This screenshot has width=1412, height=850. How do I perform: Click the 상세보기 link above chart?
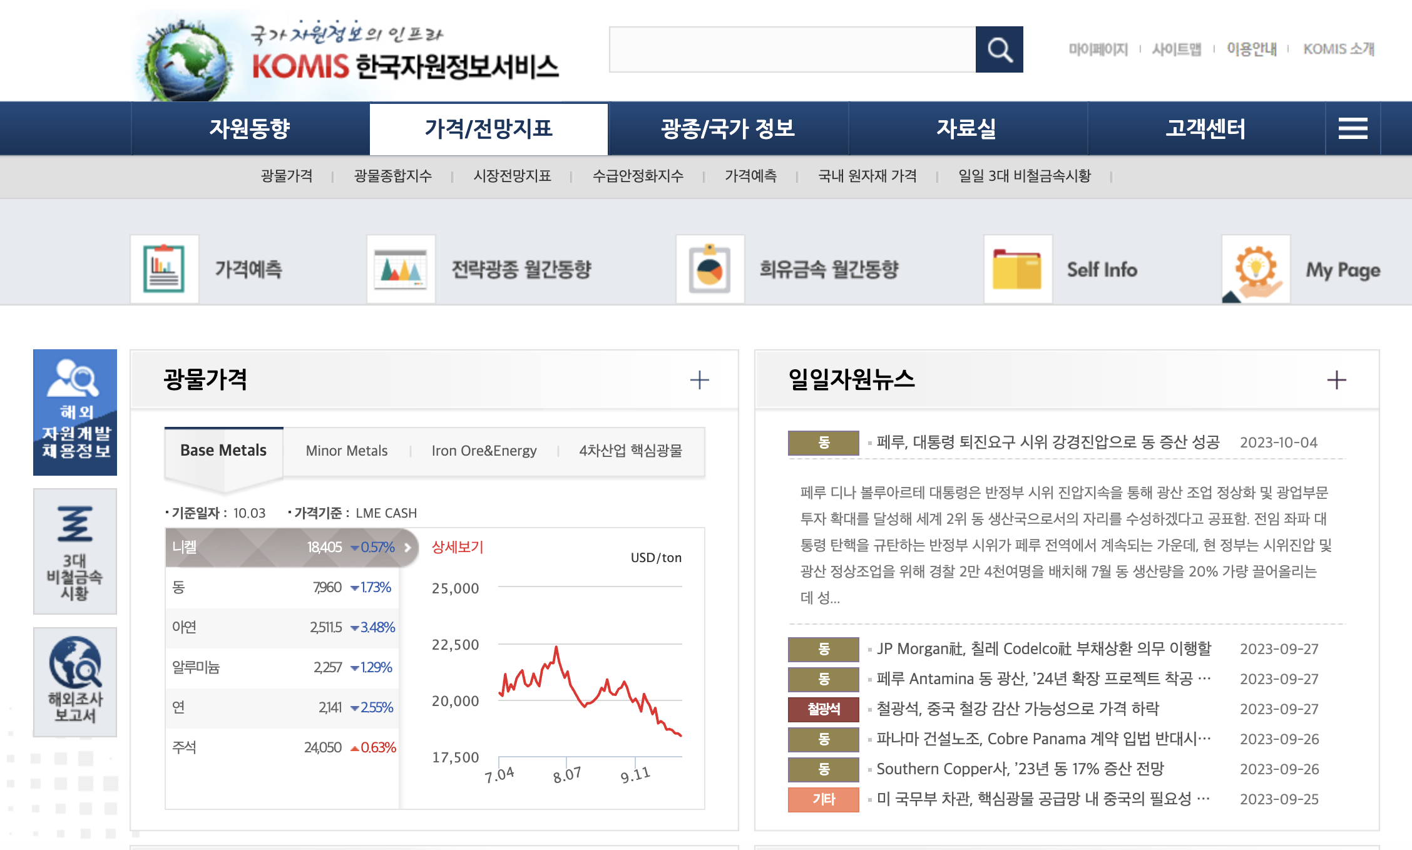click(458, 547)
